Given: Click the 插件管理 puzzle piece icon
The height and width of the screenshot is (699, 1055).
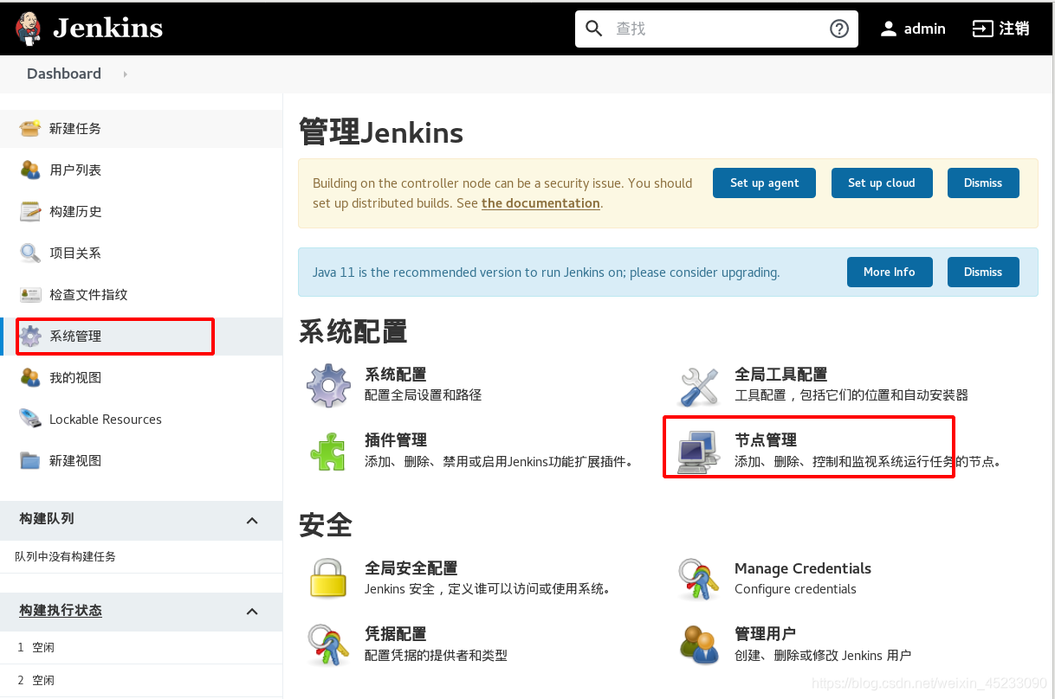Looking at the screenshot, I should click(329, 451).
